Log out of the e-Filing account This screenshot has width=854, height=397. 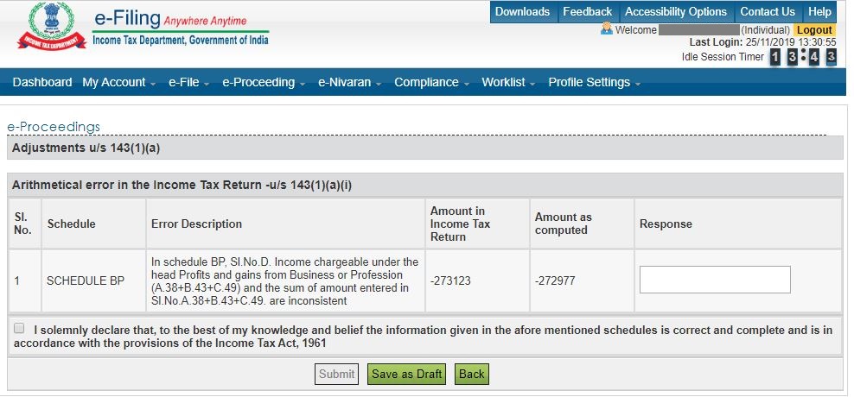(x=814, y=30)
